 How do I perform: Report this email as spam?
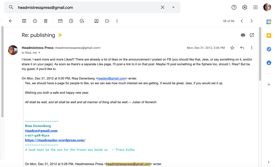point(35,21)
